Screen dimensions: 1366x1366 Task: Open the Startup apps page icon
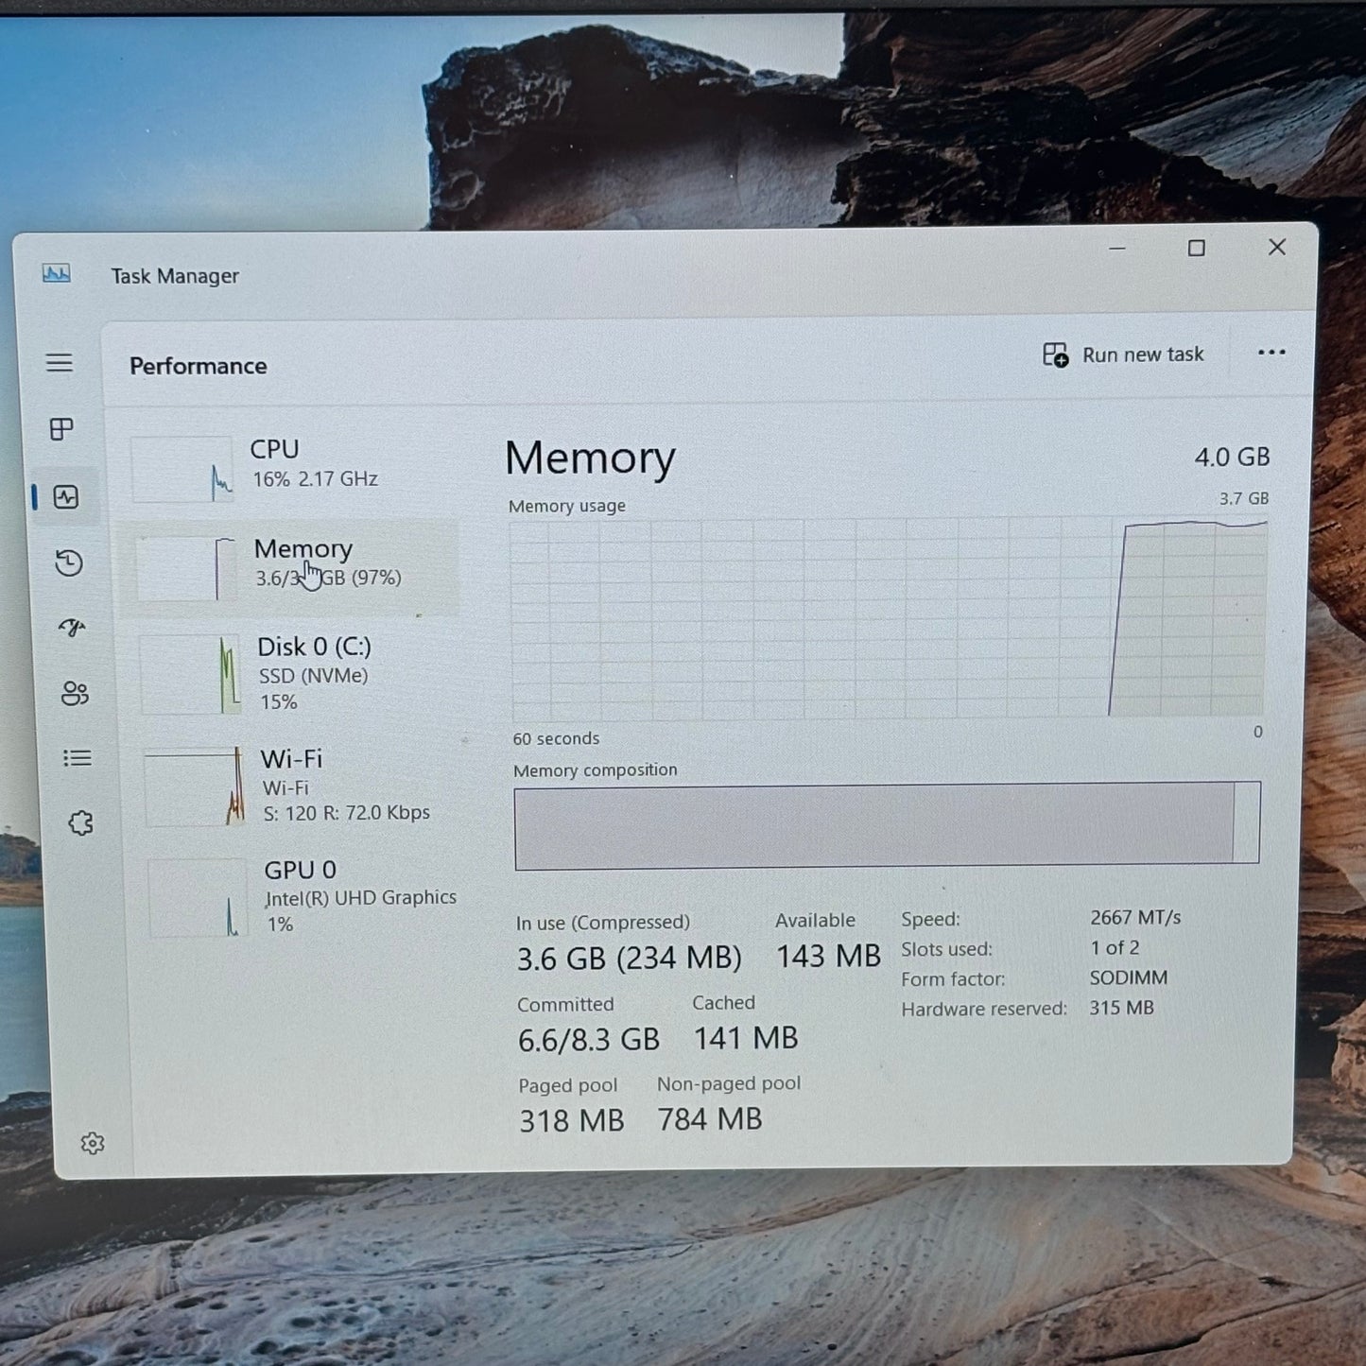[x=72, y=628]
